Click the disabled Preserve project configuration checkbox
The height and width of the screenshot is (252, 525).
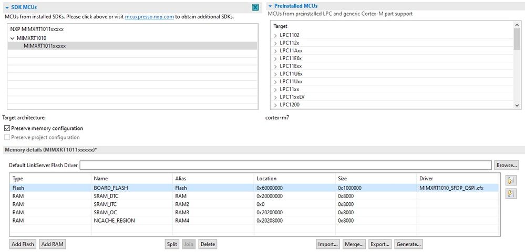(x=7, y=137)
